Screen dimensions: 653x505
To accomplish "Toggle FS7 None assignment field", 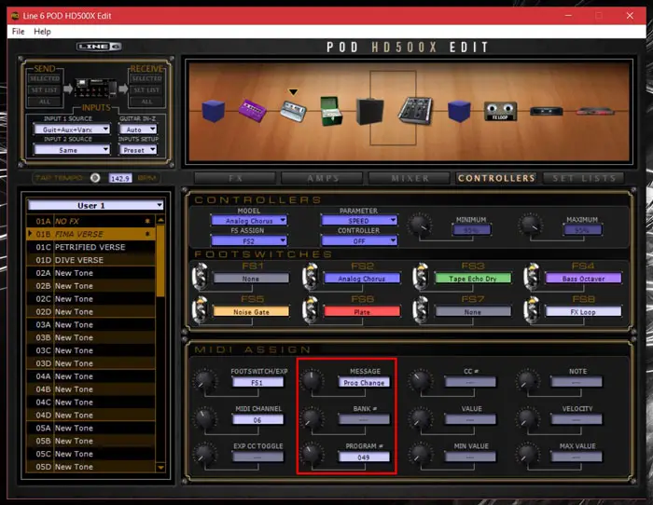I will coord(473,311).
